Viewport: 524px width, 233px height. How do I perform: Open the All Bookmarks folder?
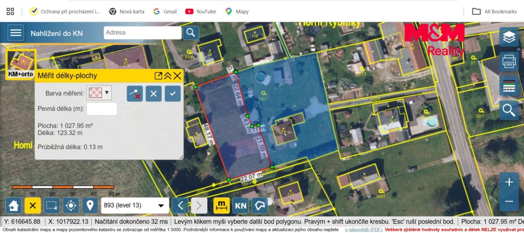(495, 11)
